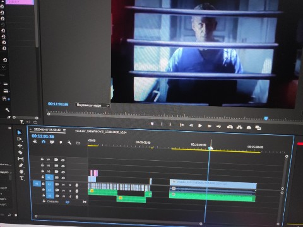The image size is (303, 227).
Task: Hide the V1 track eye toggle
Action: (x=63, y=178)
